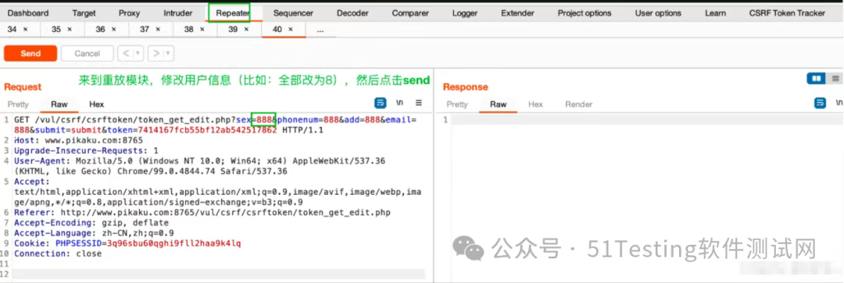The height and width of the screenshot is (283, 844).
Task: Select Repeater sub-tab 40
Action: pyautogui.click(x=277, y=30)
